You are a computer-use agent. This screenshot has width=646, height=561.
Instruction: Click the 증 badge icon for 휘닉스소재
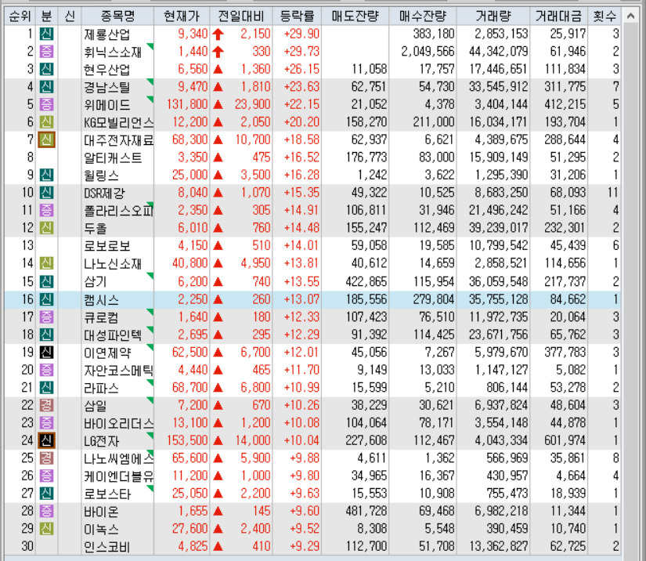pos(46,52)
